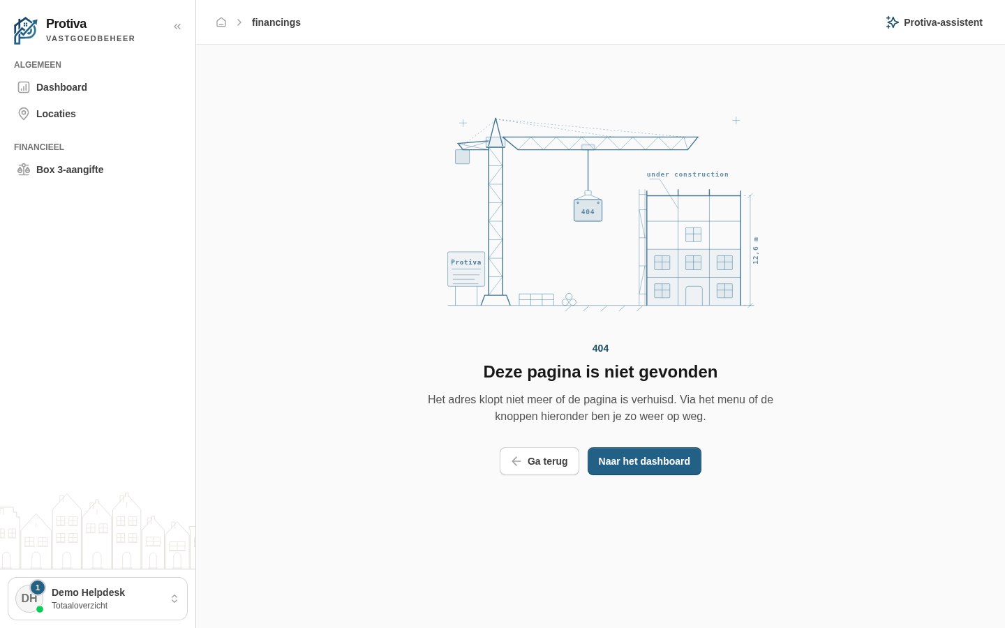Expand the Demo Helpdesk account switcher

click(x=98, y=599)
